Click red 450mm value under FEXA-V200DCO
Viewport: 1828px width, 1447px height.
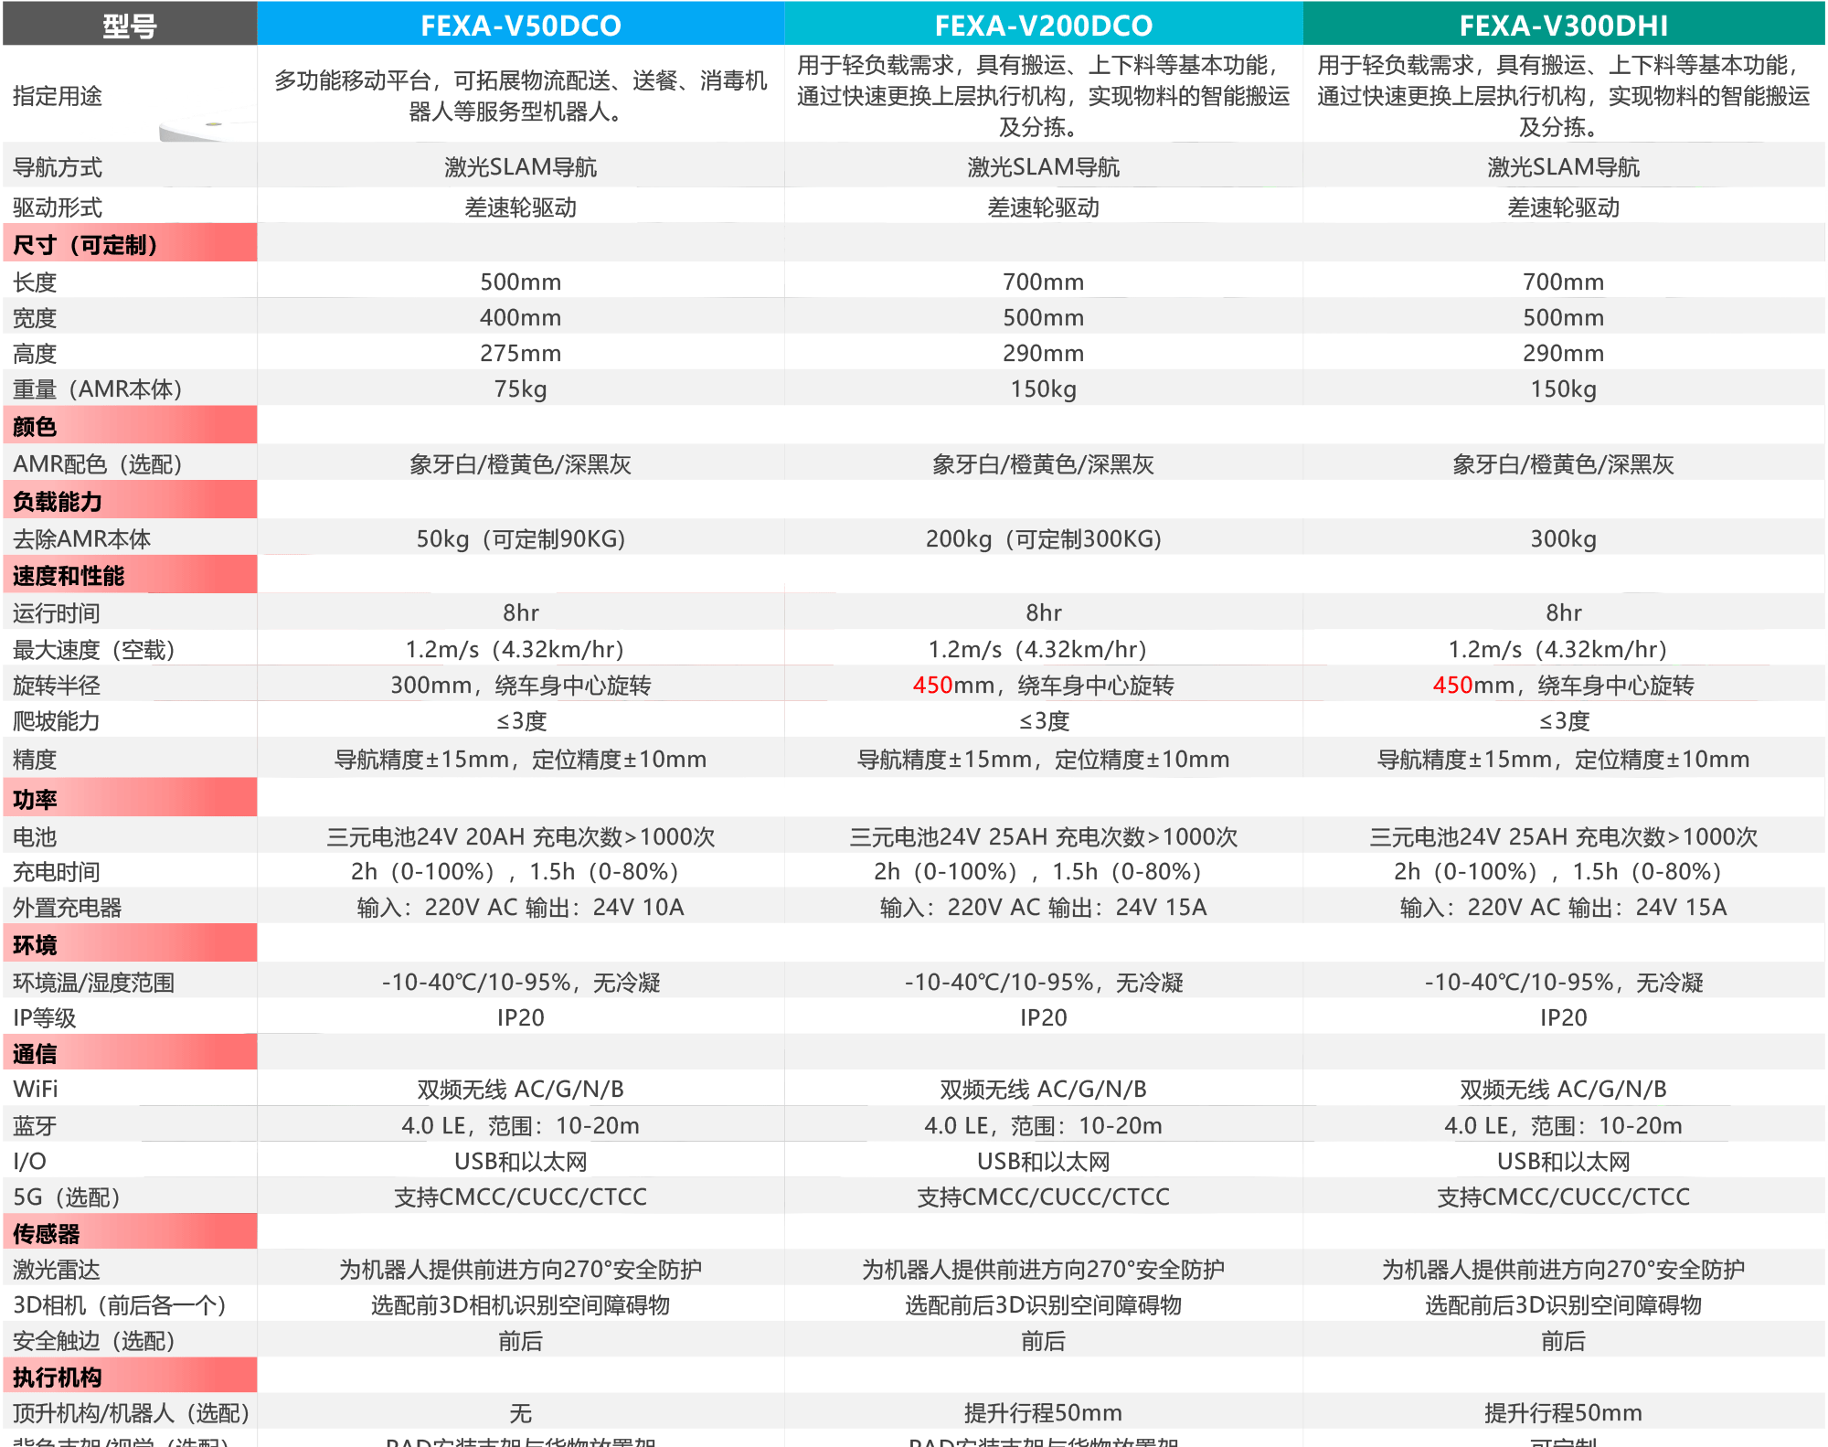pos(932,685)
